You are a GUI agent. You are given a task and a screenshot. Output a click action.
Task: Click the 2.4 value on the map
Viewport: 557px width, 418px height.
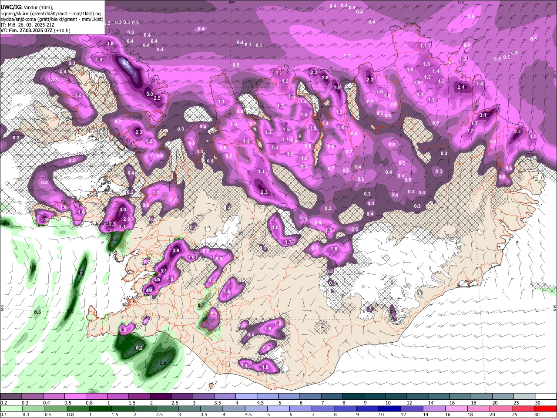(x=461, y=87)
